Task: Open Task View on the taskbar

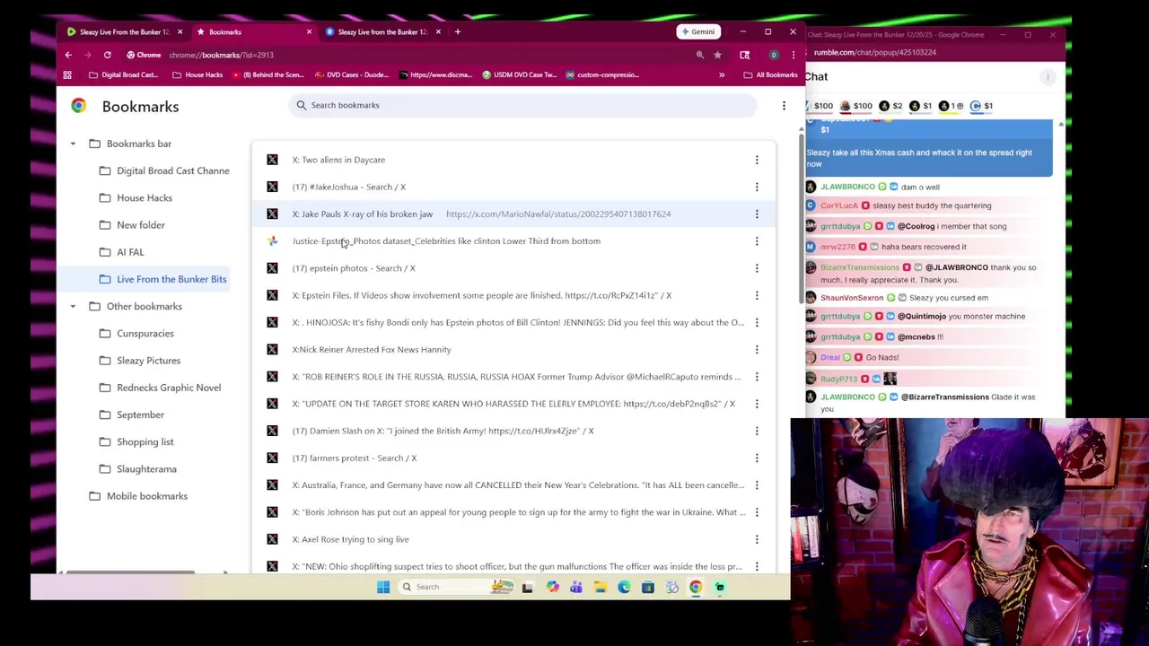Action: pos(528,587)
